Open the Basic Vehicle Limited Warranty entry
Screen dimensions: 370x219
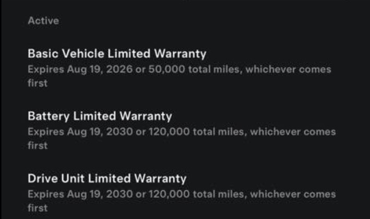pyautogui.click(x=117, y=53)
